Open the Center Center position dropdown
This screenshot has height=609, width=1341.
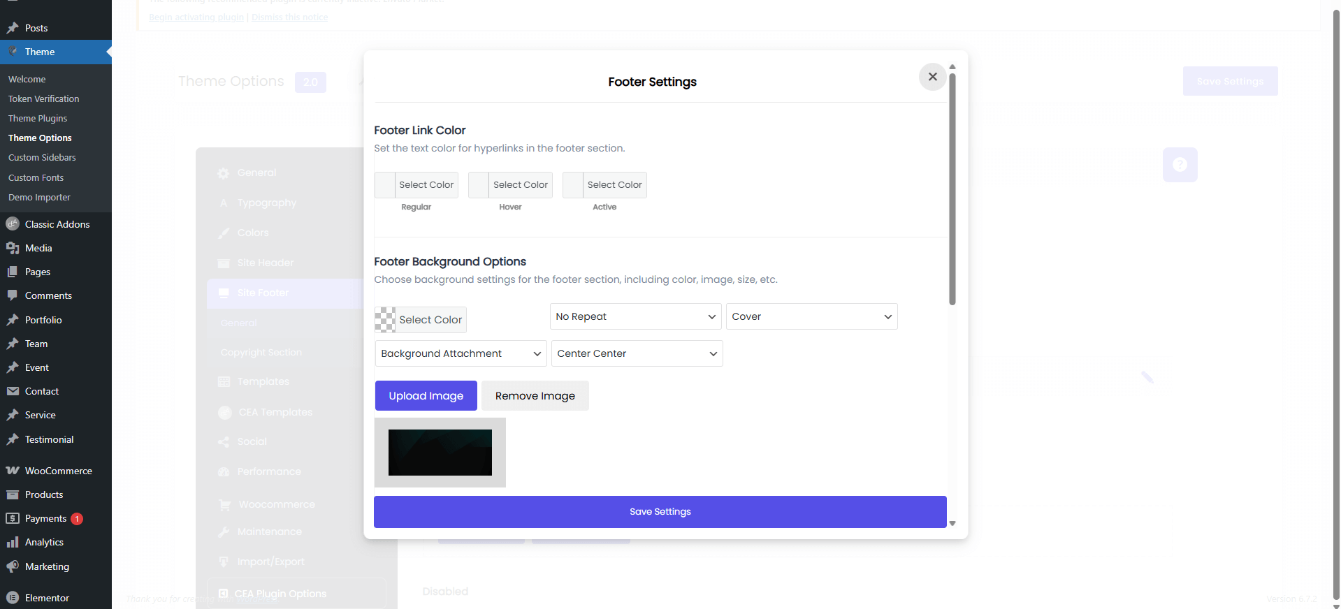point(637,353)
